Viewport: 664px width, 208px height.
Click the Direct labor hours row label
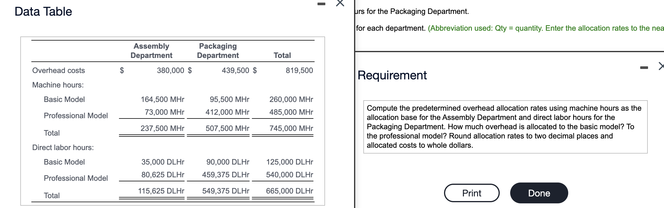[63, 147]
